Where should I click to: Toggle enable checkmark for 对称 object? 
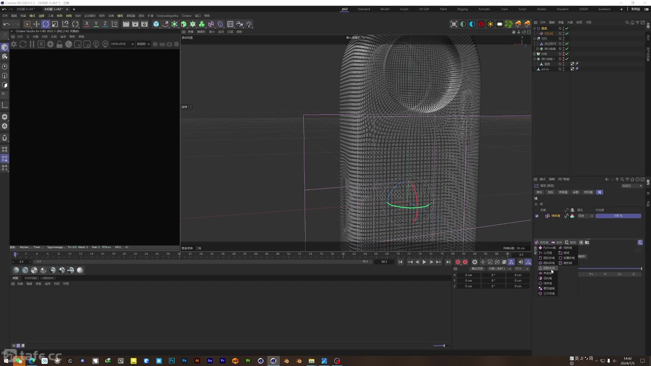click(x=567, y=54)
